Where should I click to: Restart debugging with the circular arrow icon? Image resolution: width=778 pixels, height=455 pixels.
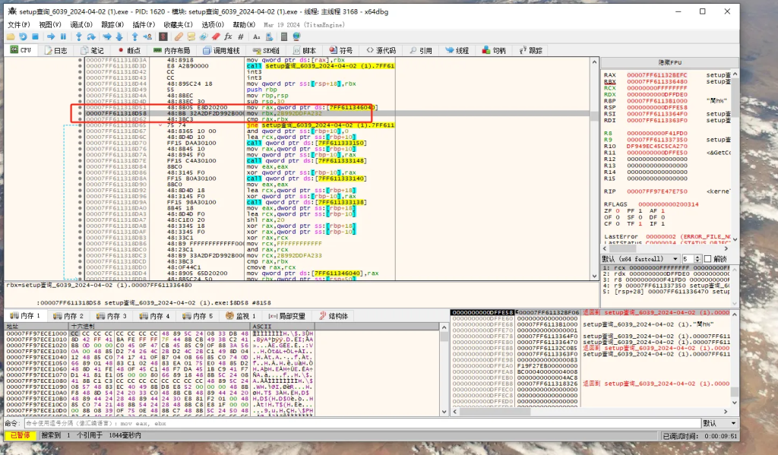pos(24,36)
